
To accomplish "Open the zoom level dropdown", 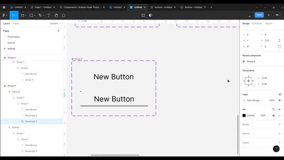I will coord(278,15).
